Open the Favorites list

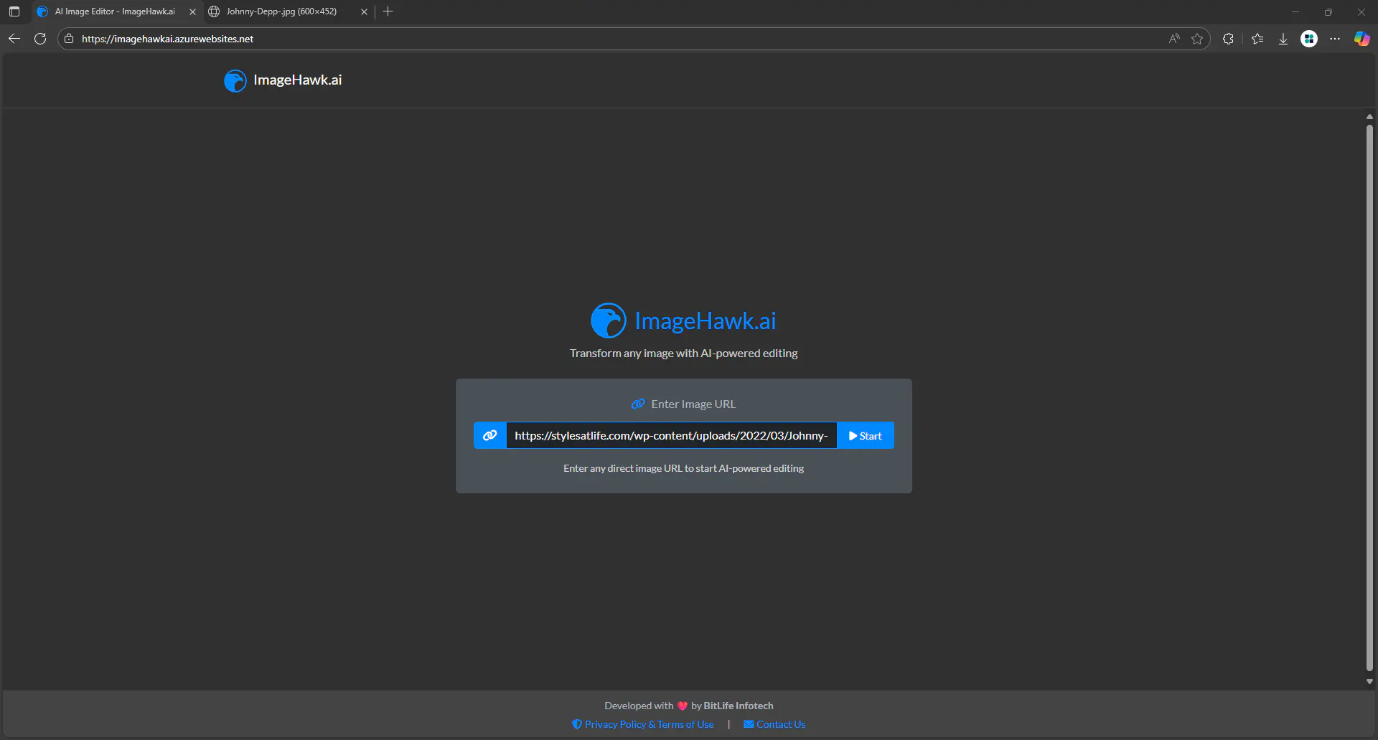(1257, 39)
